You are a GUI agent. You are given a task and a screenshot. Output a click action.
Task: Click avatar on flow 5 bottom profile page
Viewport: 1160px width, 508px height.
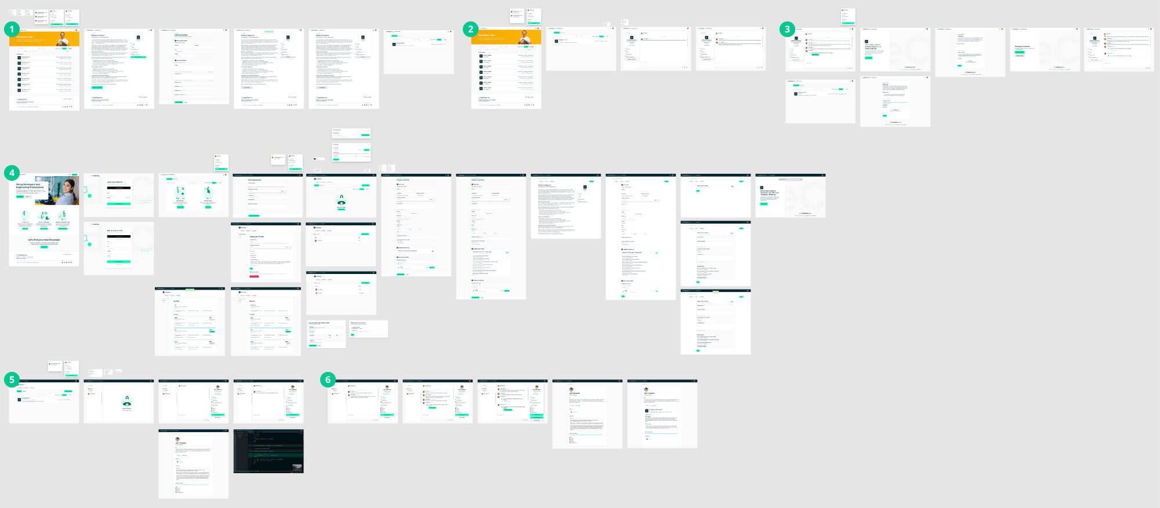[x=177, y=439]
